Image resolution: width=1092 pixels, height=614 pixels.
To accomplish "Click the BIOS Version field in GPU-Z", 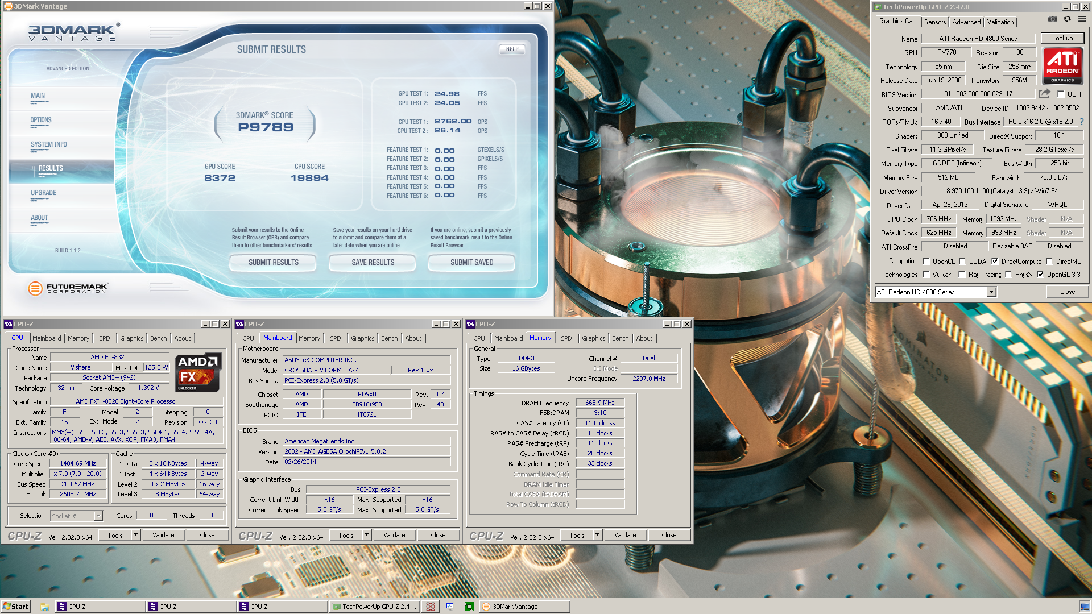I will [978, 94].
